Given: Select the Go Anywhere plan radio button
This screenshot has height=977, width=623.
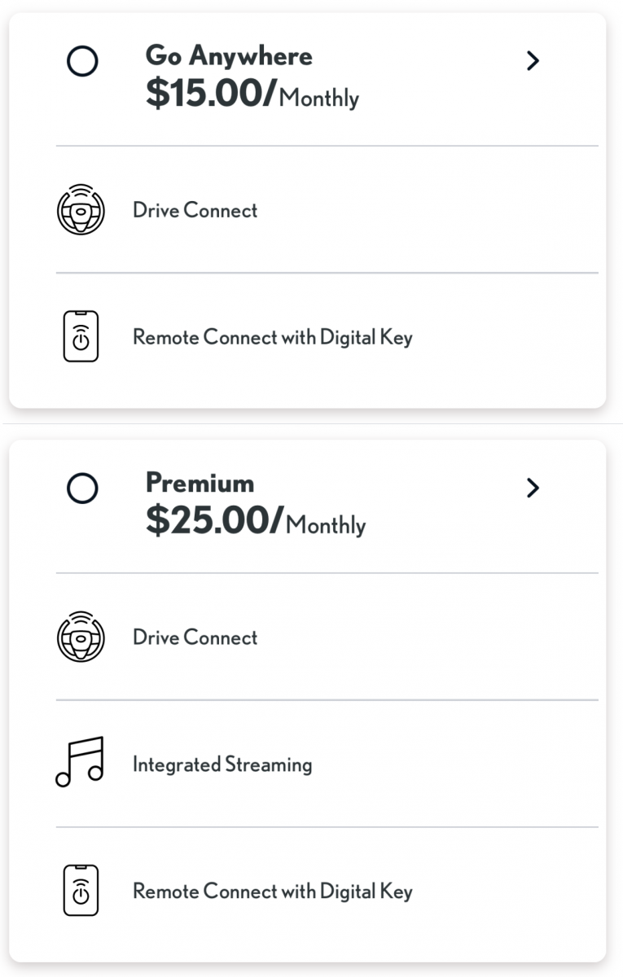Looking at the screenshot, I should 81,62.
